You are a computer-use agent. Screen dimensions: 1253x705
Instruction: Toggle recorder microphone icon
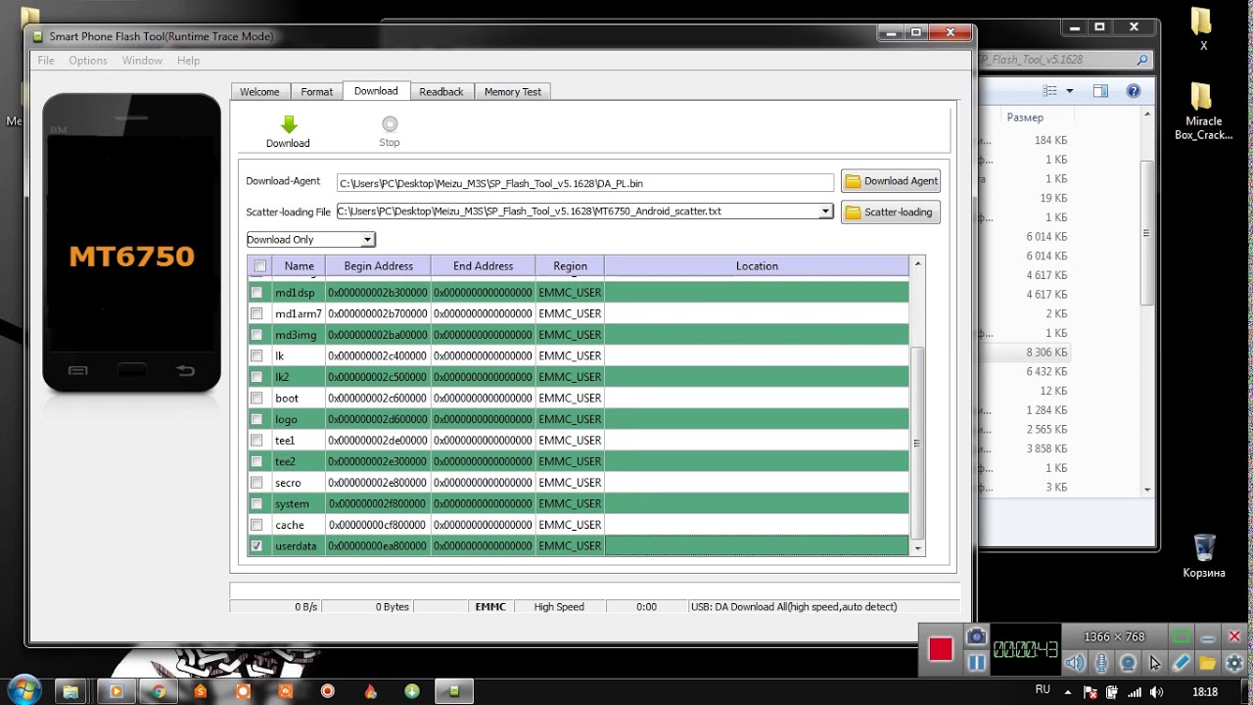(x=1101, y=663)
